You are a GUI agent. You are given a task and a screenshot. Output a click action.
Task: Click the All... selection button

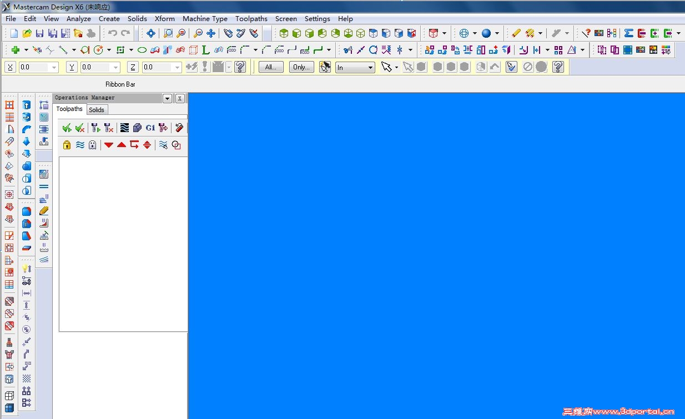(x=271, y=67)
